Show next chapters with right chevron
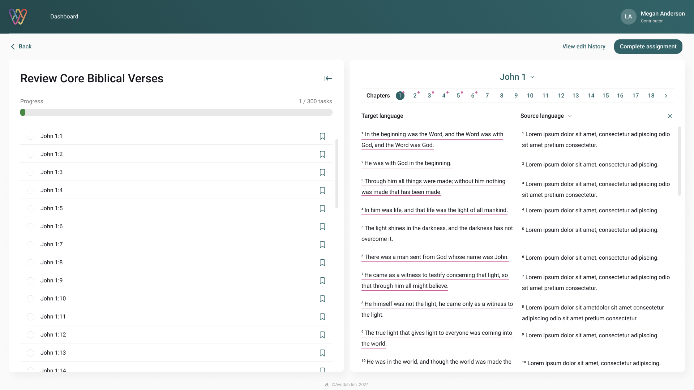Viewport: 694px width, 390px height. coord(666,96)
